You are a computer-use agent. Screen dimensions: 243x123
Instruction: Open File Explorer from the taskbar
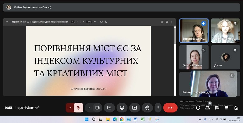[107, 119]
